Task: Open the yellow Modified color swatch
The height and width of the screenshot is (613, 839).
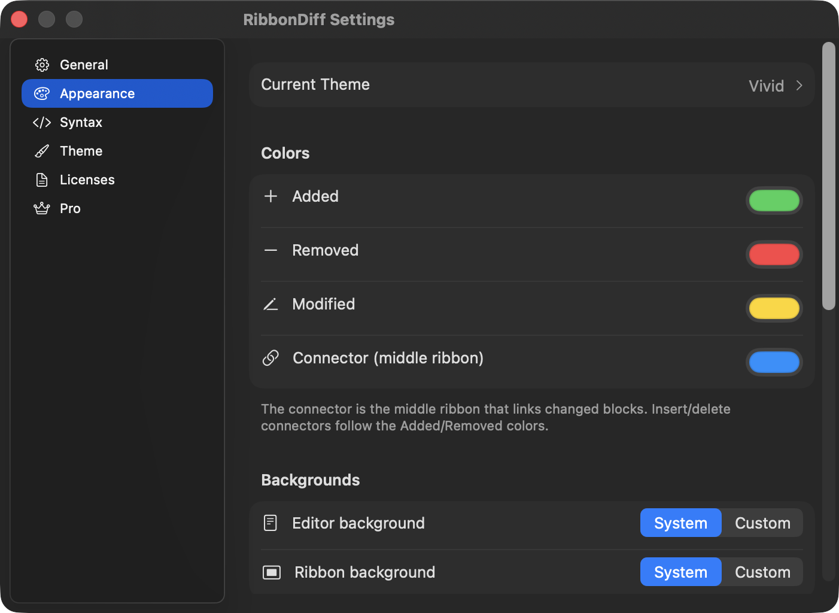Action: pyautogui.click(x=774, y=308)
